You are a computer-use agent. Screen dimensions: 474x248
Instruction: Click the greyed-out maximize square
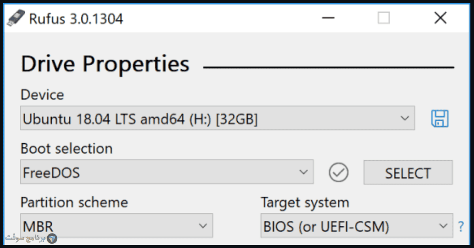click(384, 18)
